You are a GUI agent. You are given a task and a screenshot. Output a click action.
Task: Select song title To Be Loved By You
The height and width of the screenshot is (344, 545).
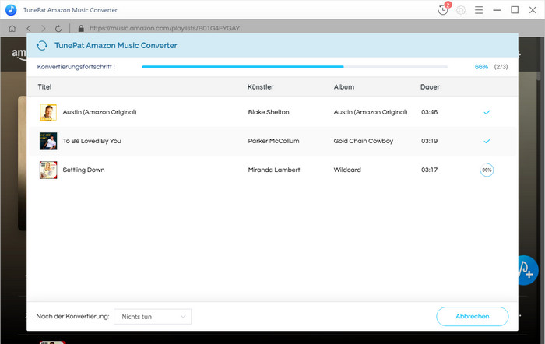click(x=92, y=141)
